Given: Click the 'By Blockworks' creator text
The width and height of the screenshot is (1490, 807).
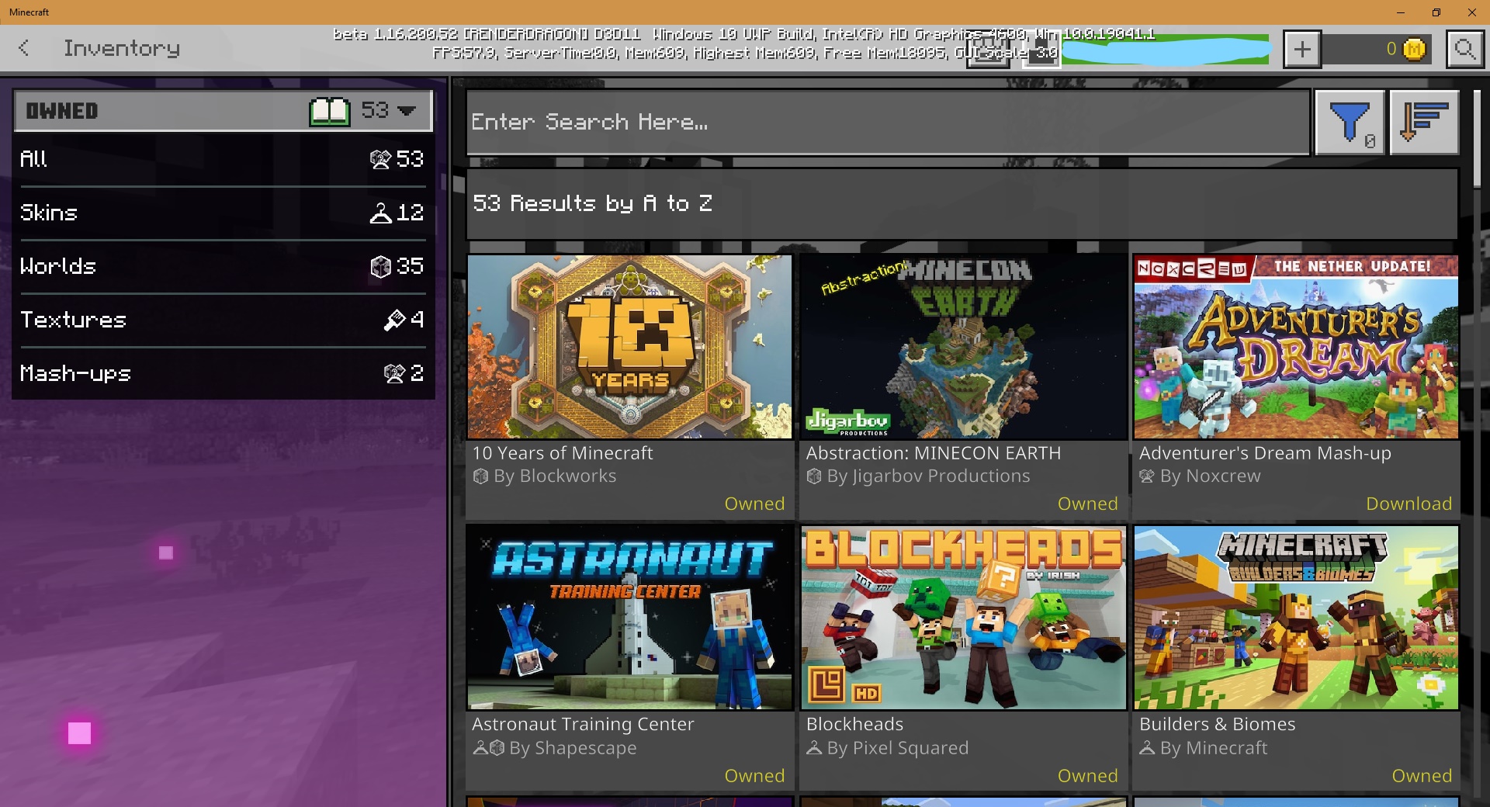Looking at the screenshot, I should [555, 476].
